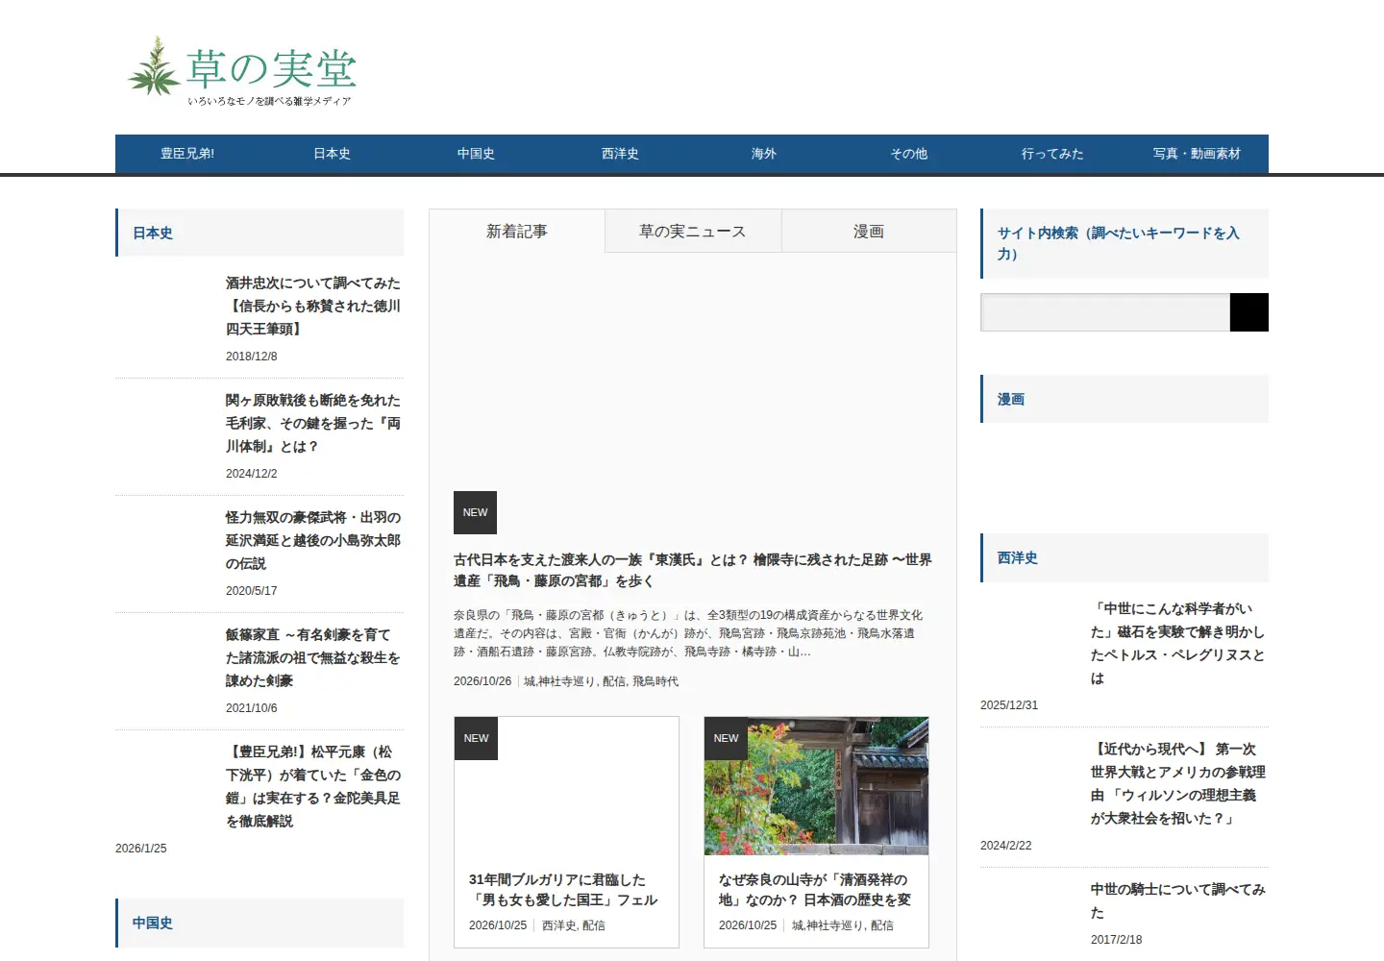
Task: Click the black search submit button
Action: click(x=1249, y=312)
